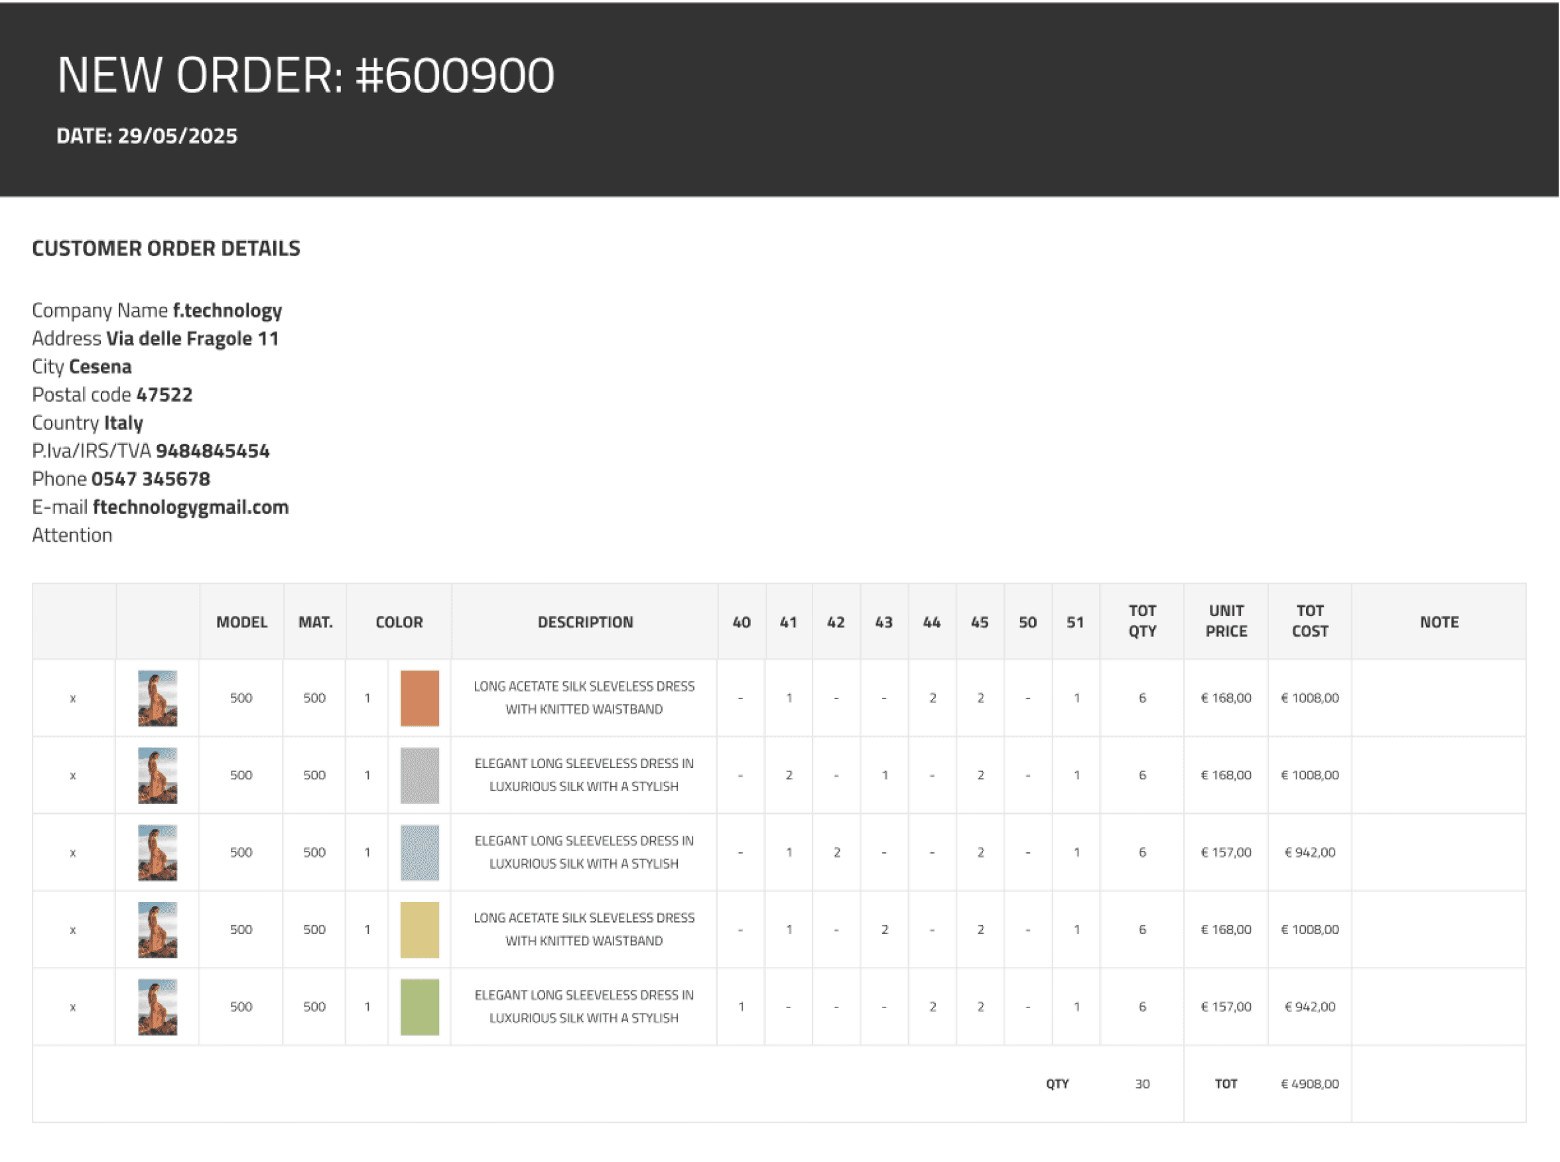Click the x mark in first row
This screenshot has height=1162, width=1560.
tap(72, 698)
